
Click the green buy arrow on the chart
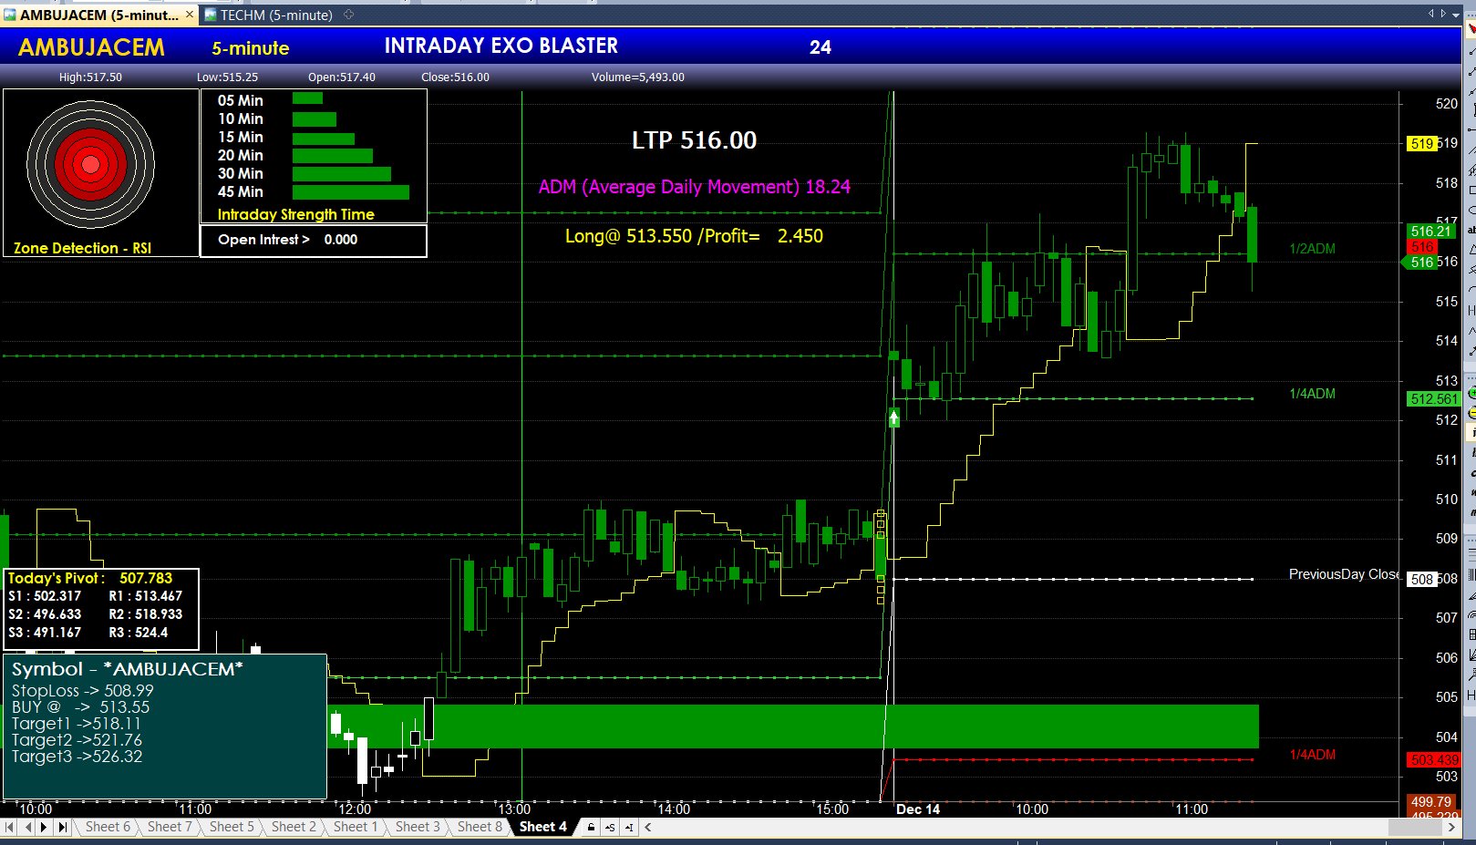(x=894, y=417)
